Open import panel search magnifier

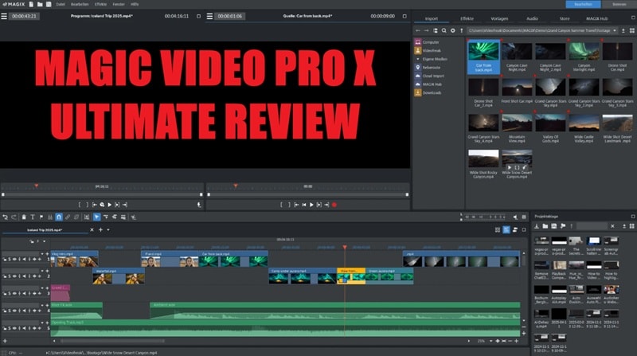[444, 30]
